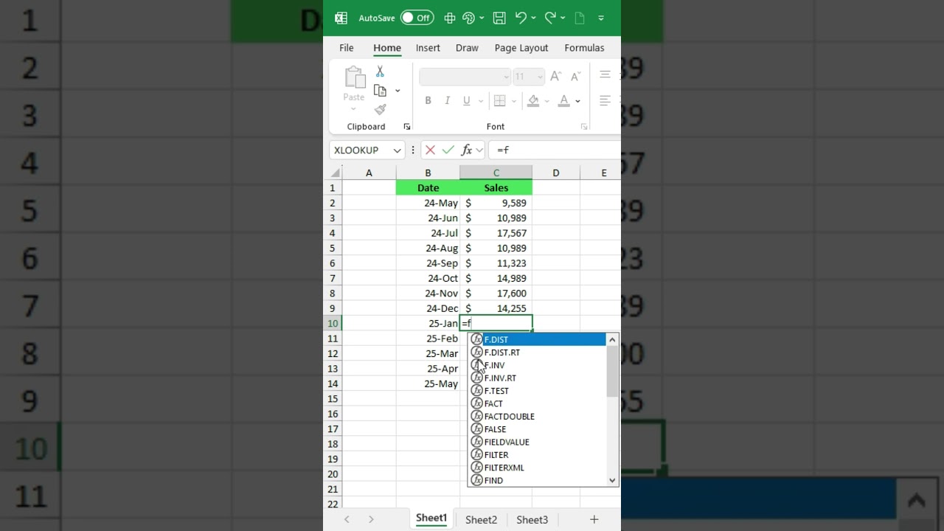Click the New blank document icon

580,18
